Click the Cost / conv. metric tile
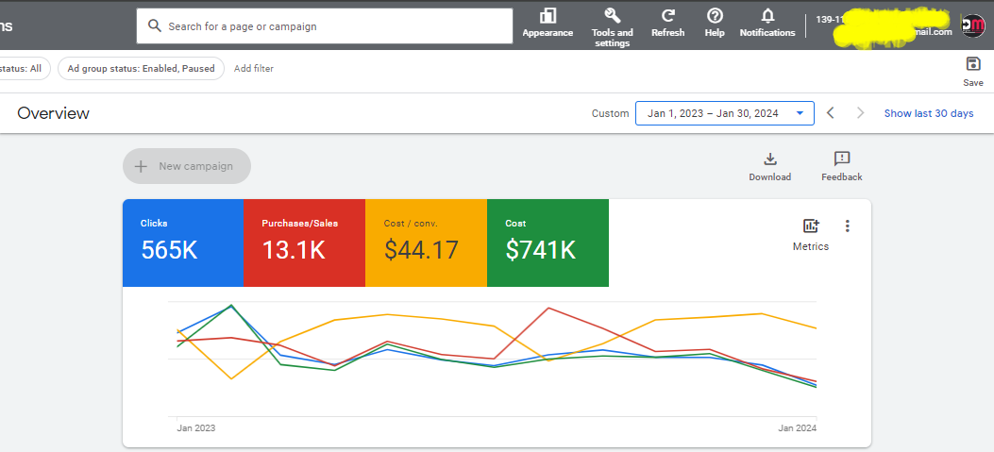The width and height of the screenshot is (994, 452). pyautogui.click(x=426, y=243)
